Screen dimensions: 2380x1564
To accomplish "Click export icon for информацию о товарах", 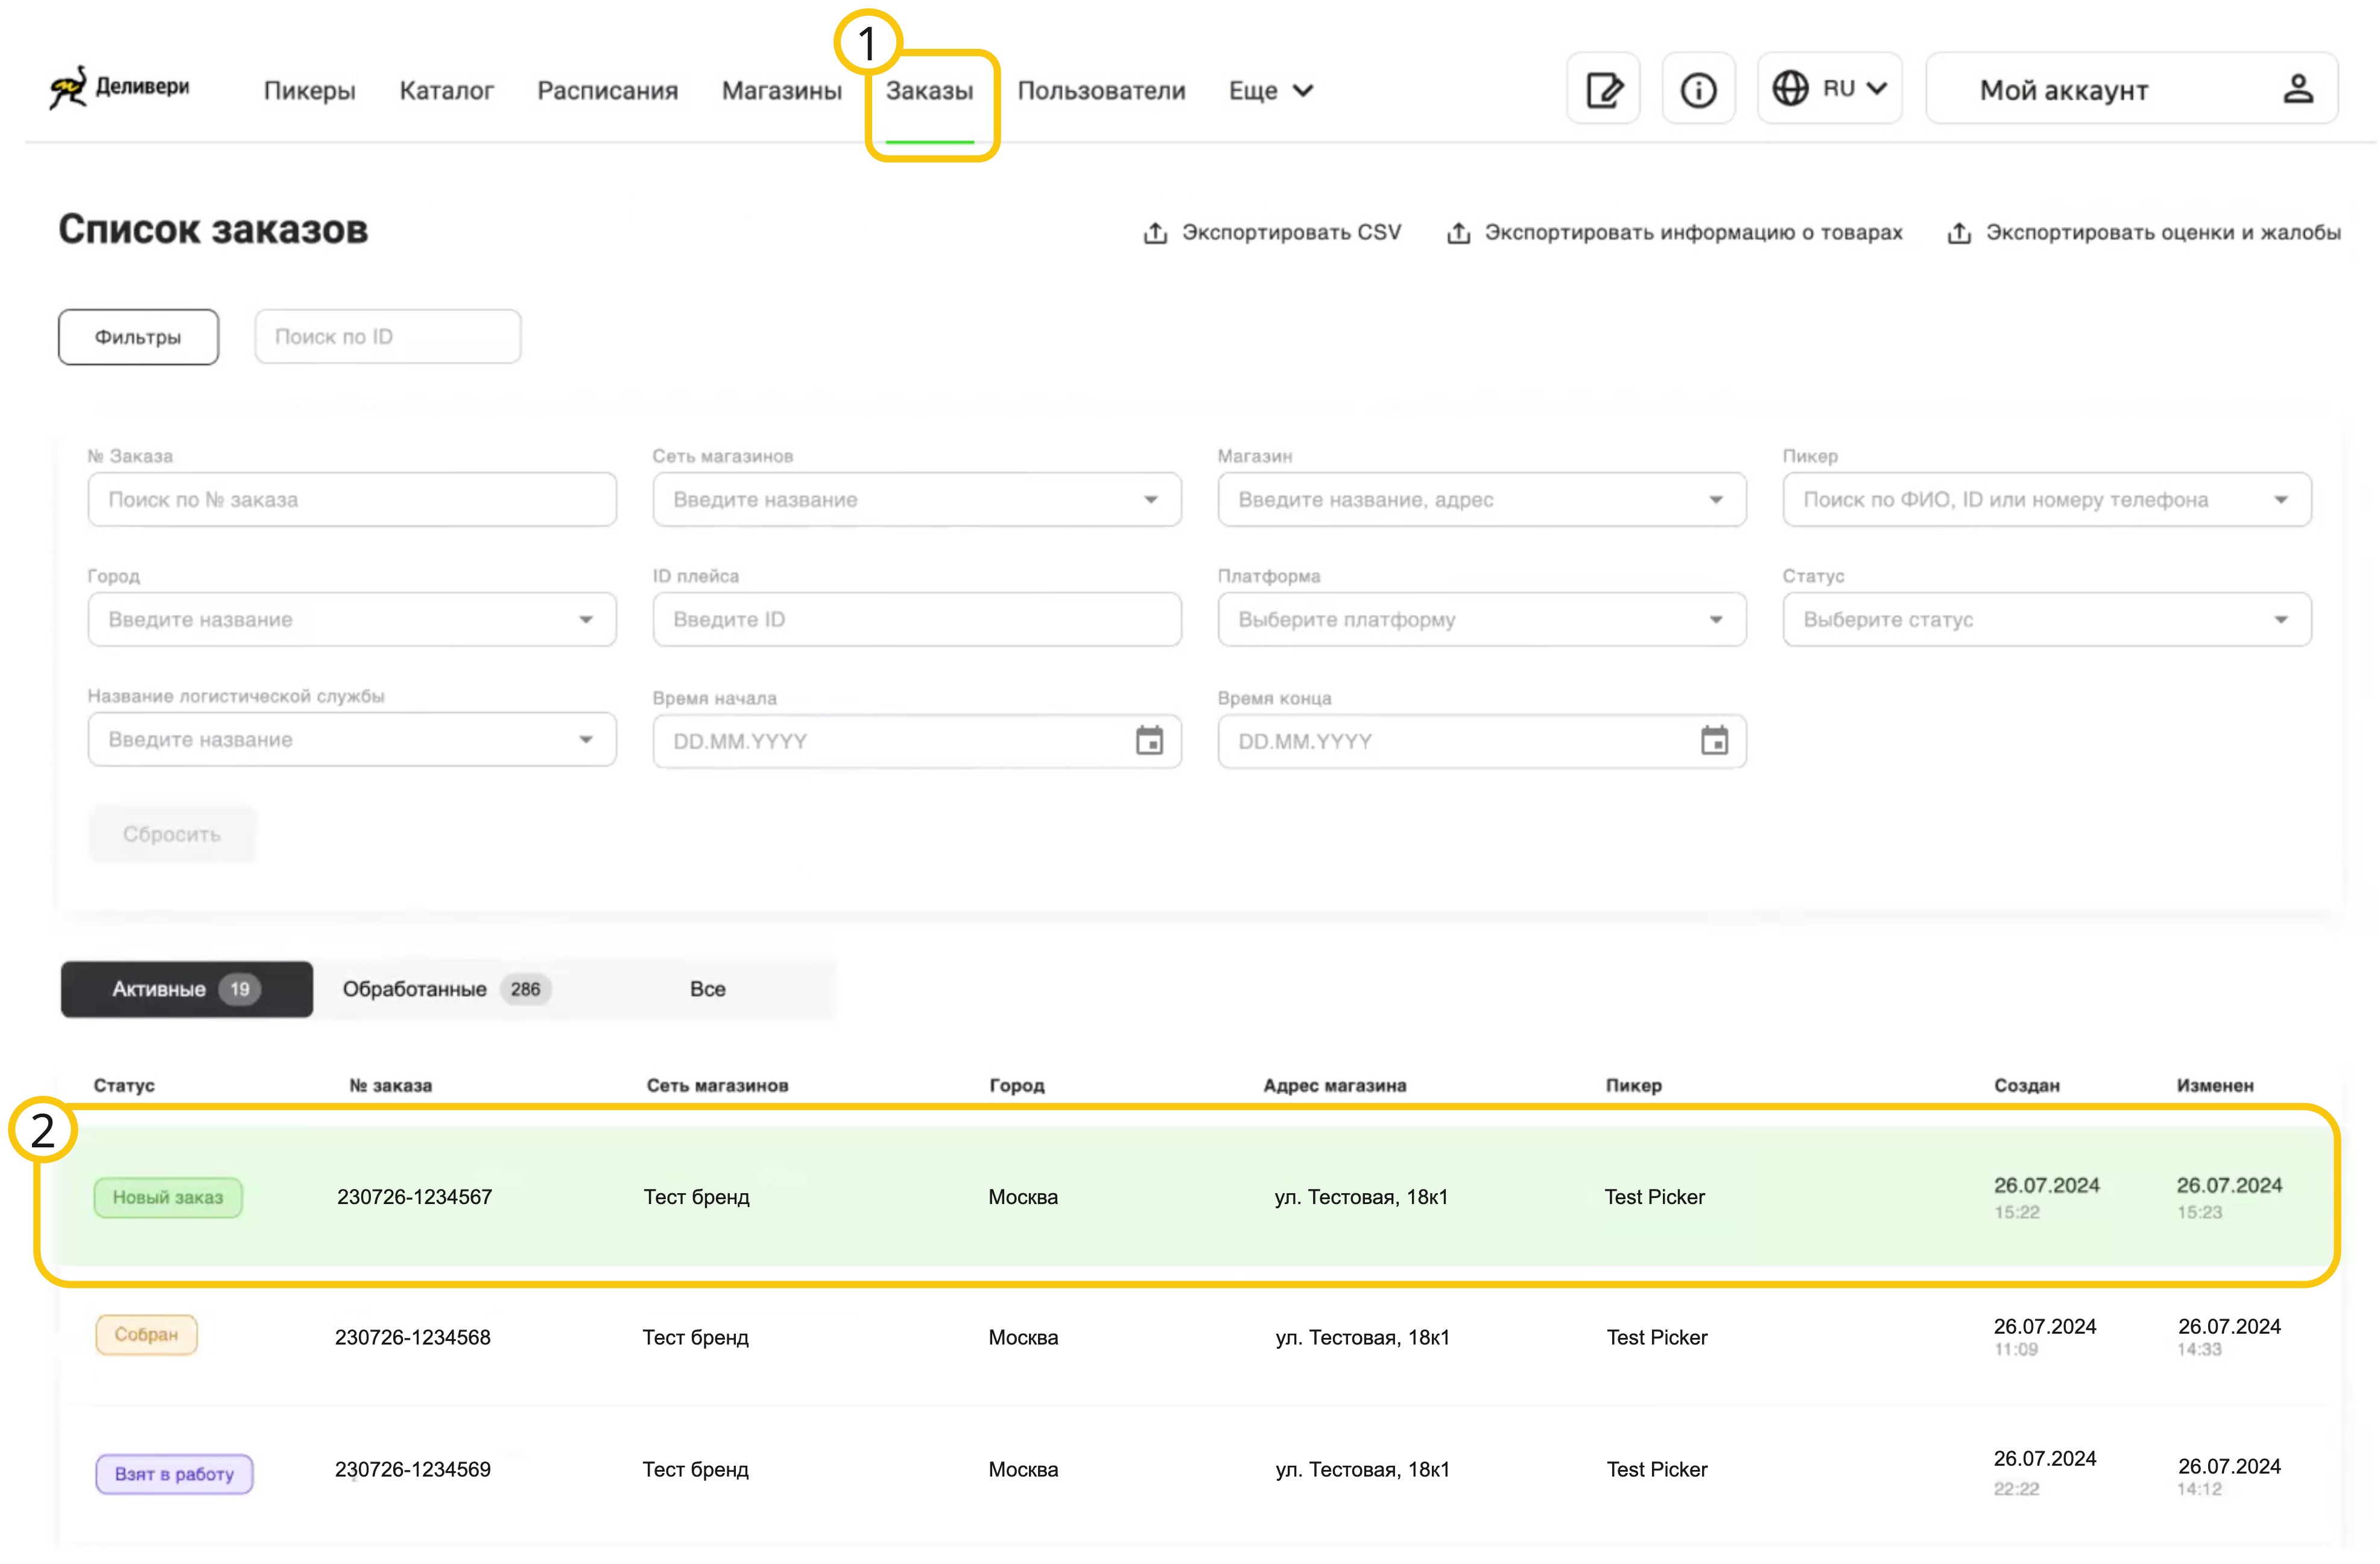I will pyautogui.click(x=1458, y=233).
